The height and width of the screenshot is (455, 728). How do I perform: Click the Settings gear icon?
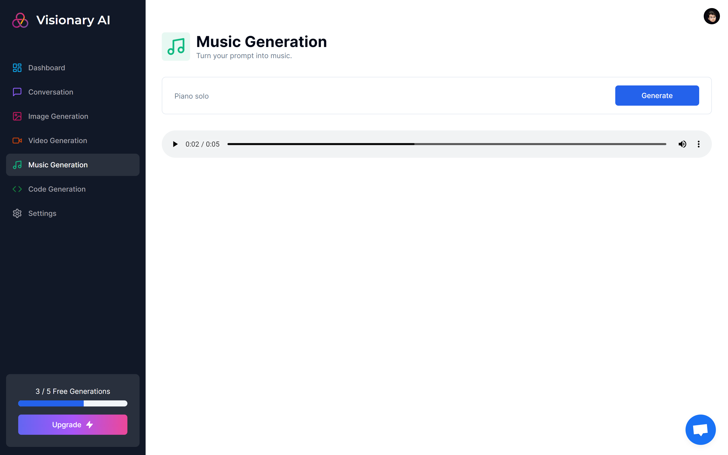[x=17, y=213]
